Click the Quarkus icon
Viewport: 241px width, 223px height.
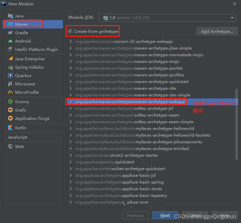(10, 76)
